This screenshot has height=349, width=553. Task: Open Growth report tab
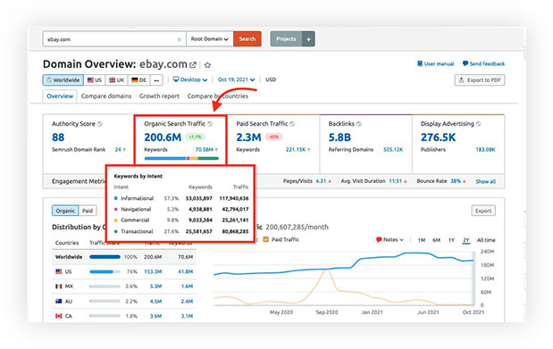[x=159, y=96]
